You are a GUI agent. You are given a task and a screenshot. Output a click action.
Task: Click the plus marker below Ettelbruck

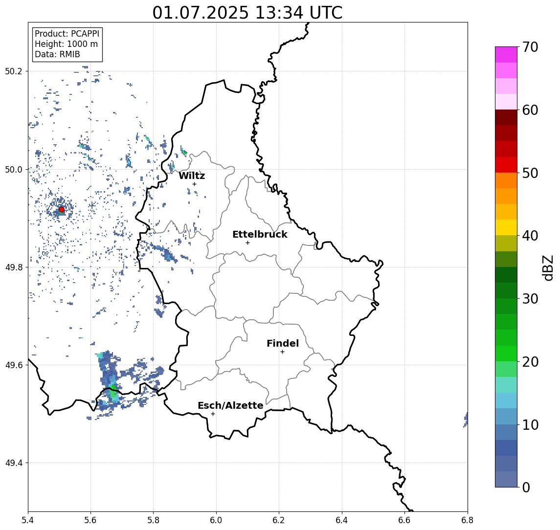[x=247, y=243]
